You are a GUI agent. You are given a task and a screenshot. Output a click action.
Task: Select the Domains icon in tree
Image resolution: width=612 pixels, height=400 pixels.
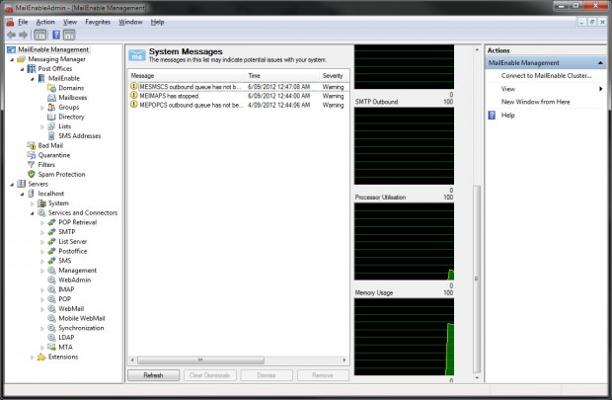pos(51,88)
